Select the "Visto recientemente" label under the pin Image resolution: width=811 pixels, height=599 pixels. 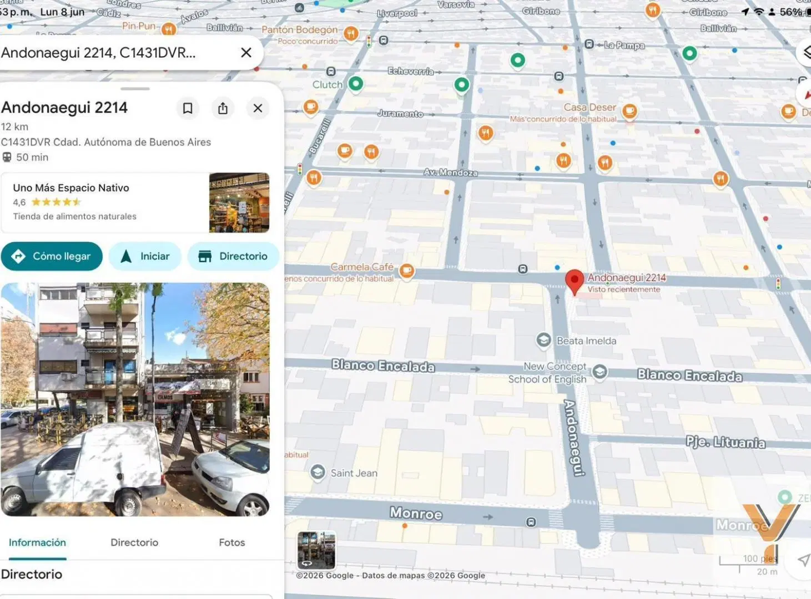point(624,289)
